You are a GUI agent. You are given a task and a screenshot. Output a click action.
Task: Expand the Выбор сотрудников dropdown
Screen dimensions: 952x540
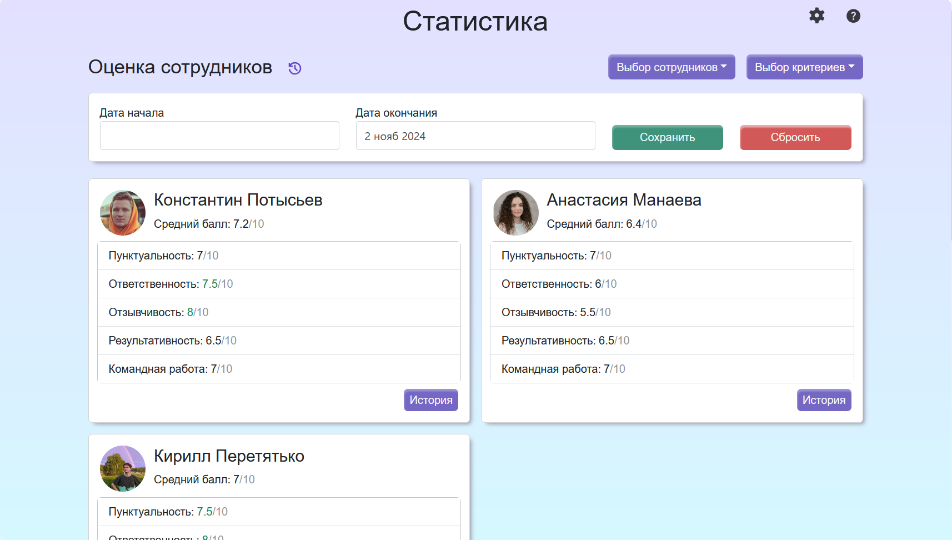(x=672, y=67)
